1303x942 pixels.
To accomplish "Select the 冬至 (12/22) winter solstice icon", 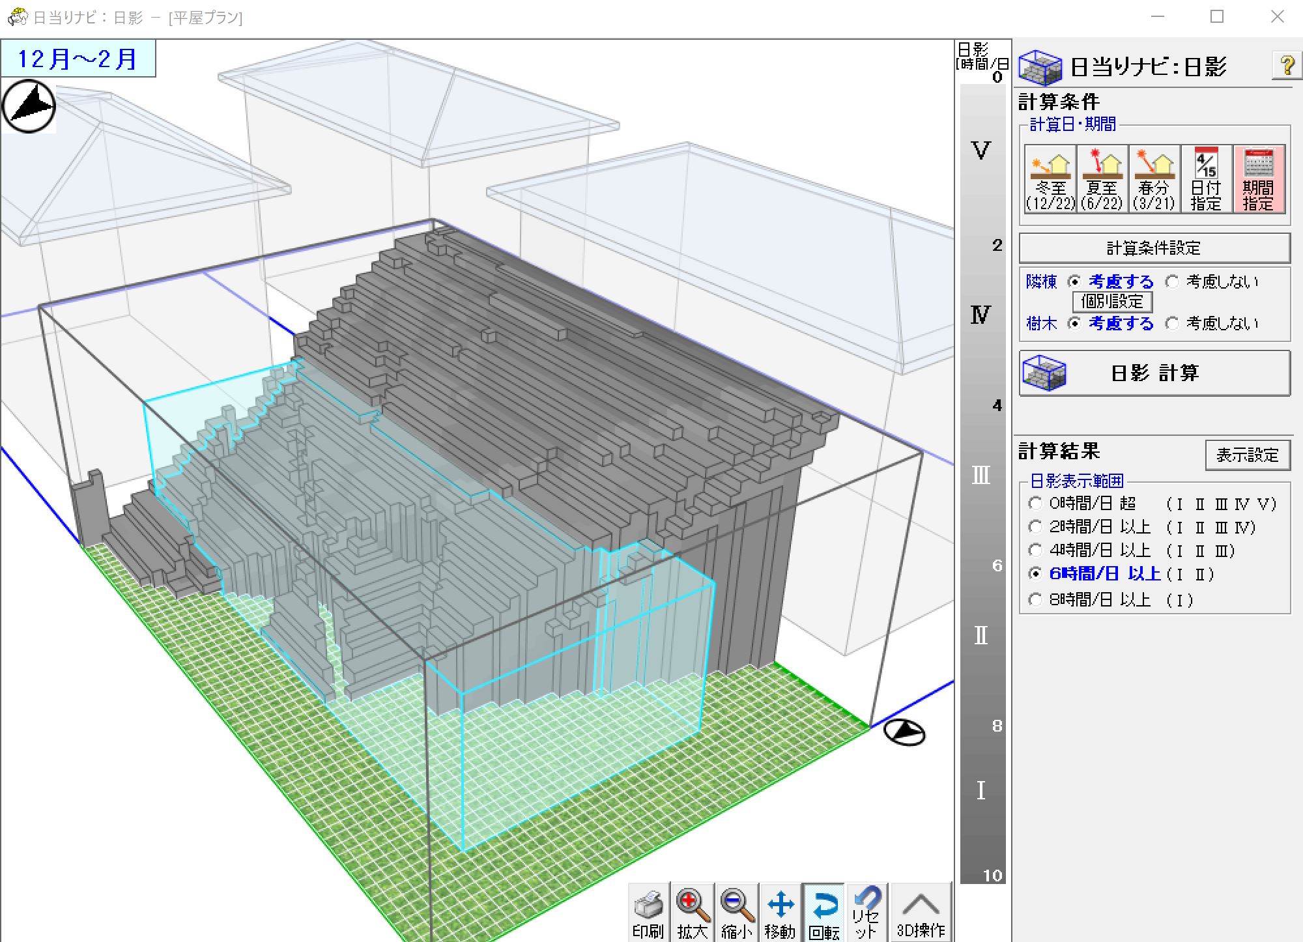I will click(x=1050, y=179).
